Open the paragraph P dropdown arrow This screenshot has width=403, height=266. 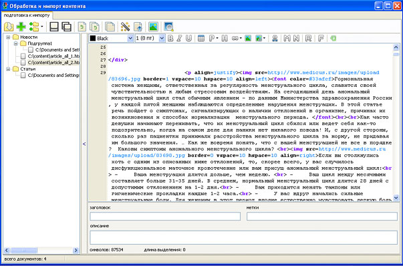217,38
